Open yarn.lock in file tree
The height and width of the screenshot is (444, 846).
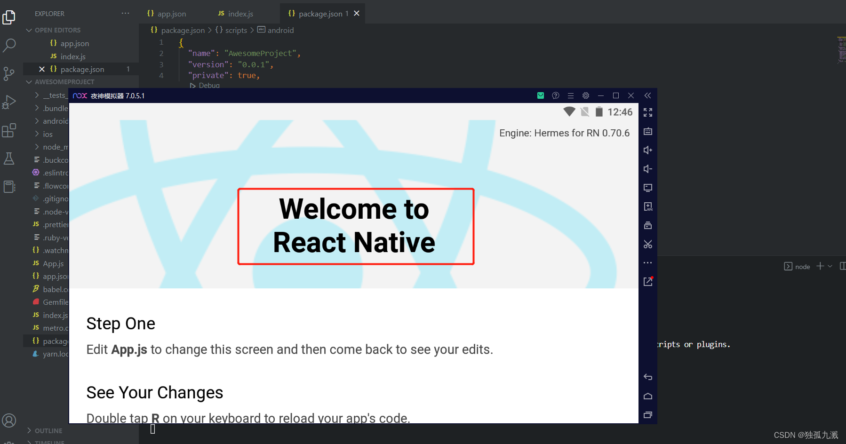click(51, 354)
